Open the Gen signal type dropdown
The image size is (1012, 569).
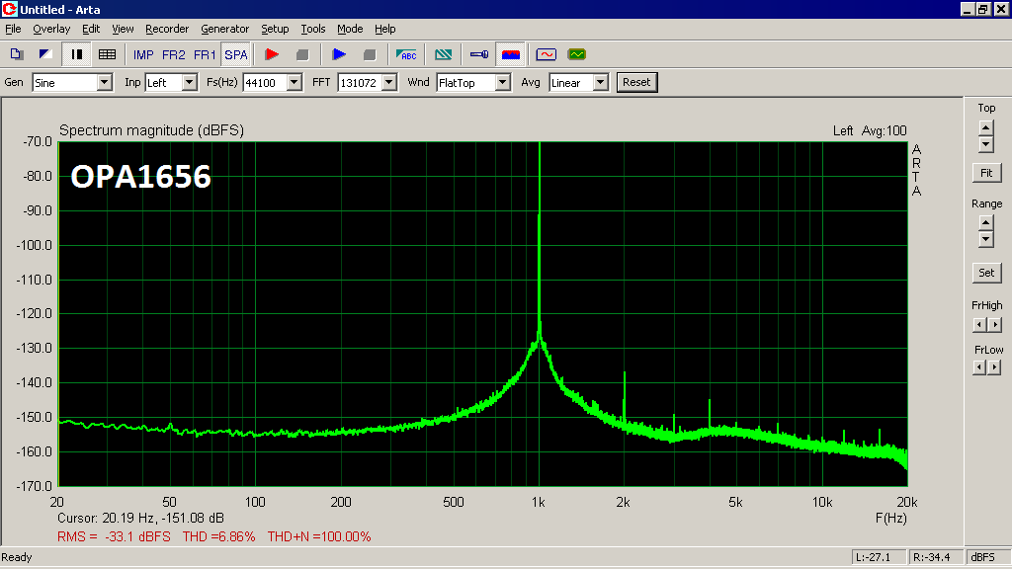(x=104, y=83)
